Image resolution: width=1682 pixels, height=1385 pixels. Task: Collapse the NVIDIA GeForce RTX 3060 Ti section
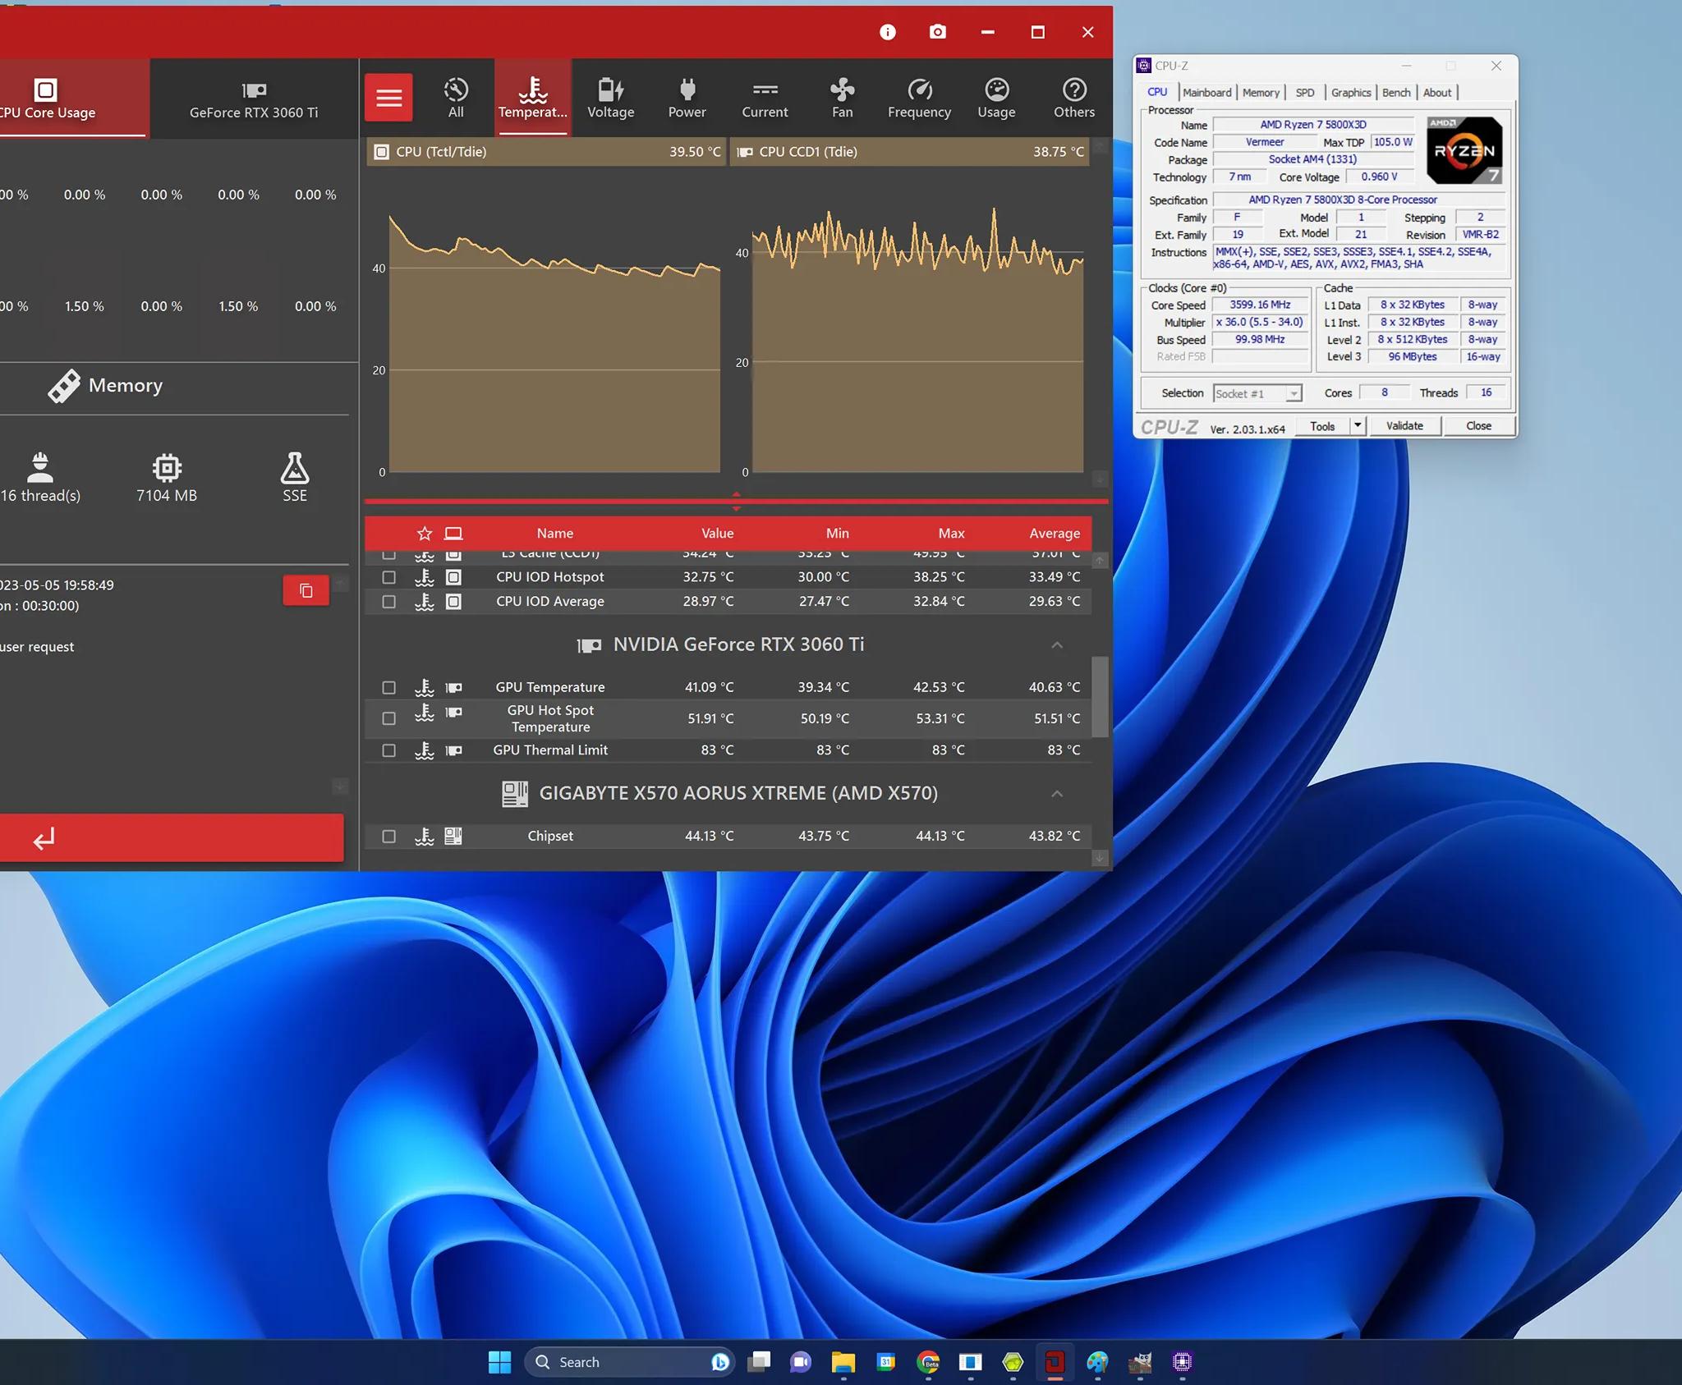click(1057, 645)
